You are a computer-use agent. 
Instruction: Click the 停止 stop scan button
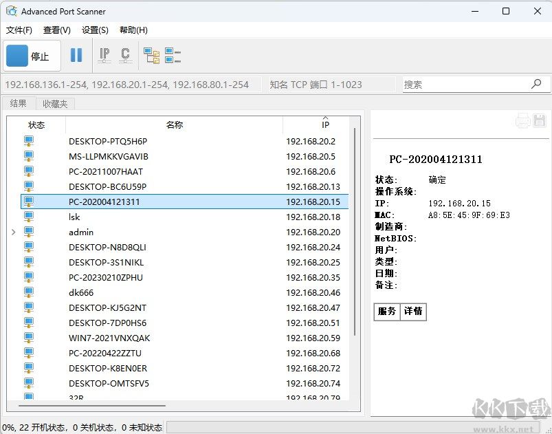coord(32,56)
